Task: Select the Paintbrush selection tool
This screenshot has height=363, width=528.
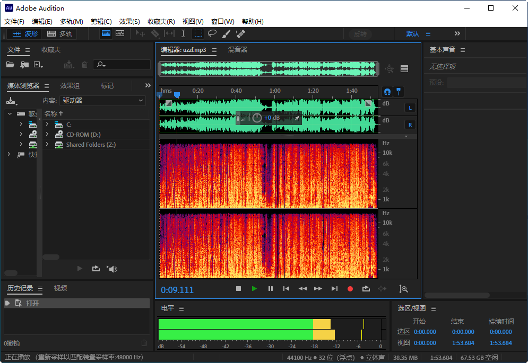Action: 227,33
